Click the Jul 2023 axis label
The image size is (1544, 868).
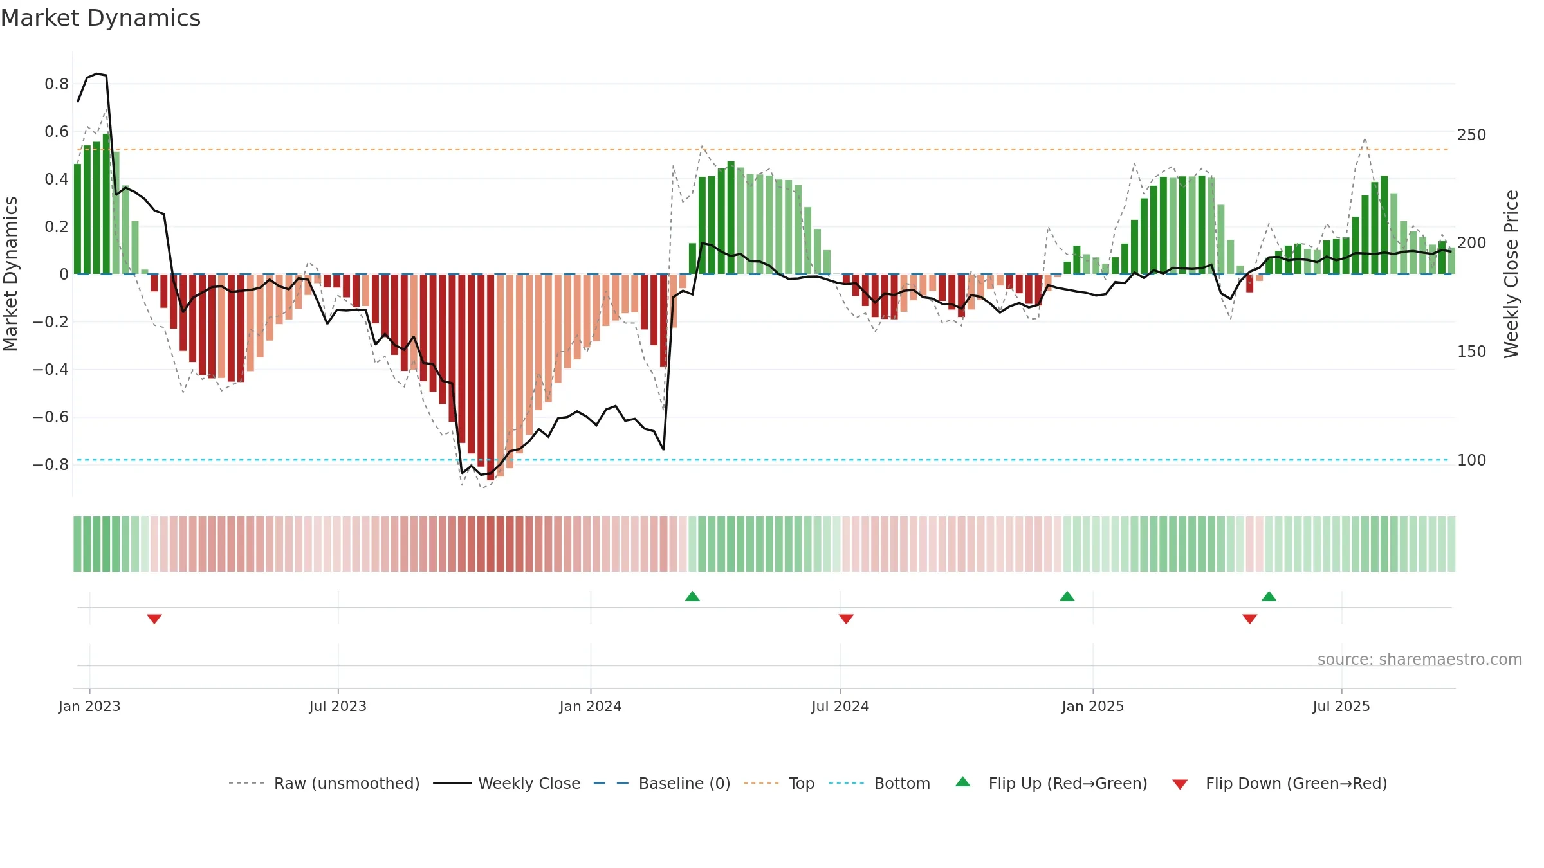[x=338, y=706]
